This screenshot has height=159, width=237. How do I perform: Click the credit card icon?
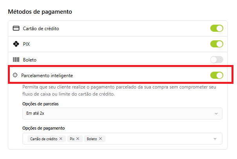point(16,28)
